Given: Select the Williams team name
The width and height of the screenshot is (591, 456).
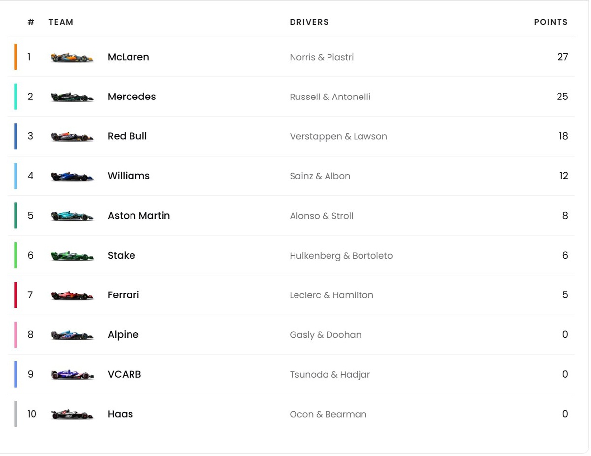Looking at the screenshot, I should pyautogui.click(x=129, y=176).
